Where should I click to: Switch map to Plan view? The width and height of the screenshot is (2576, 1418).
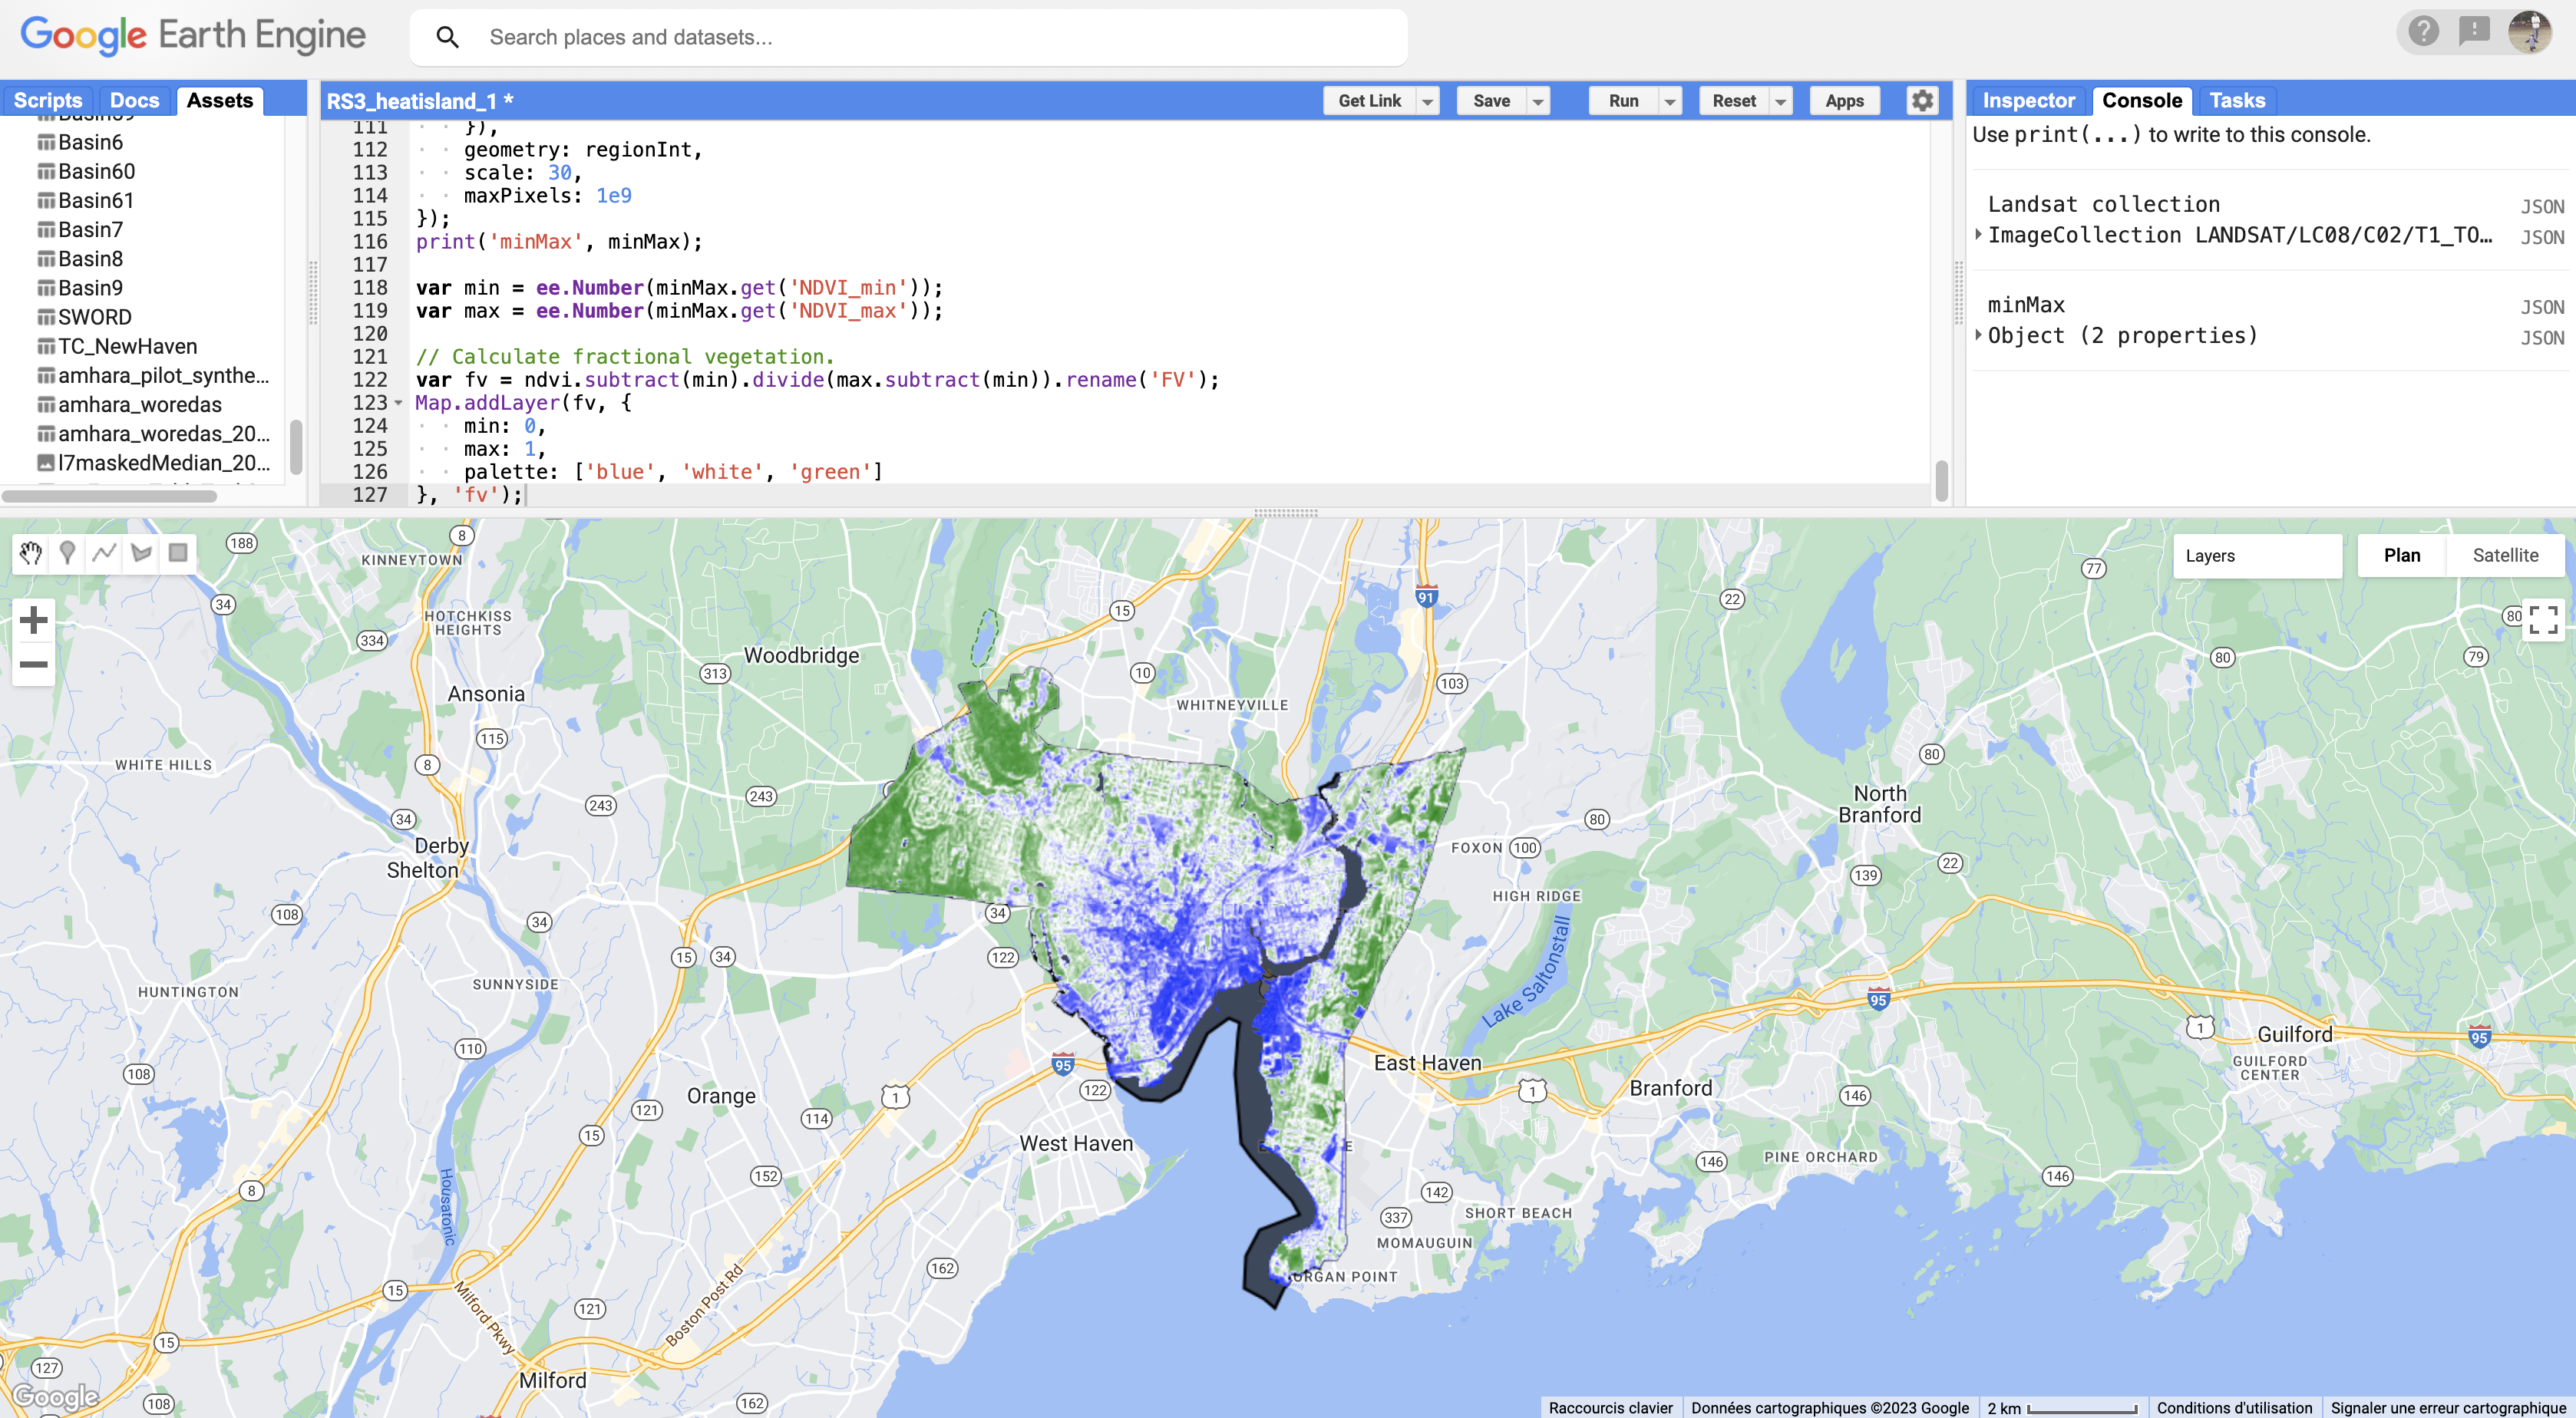pos(2401,556)
